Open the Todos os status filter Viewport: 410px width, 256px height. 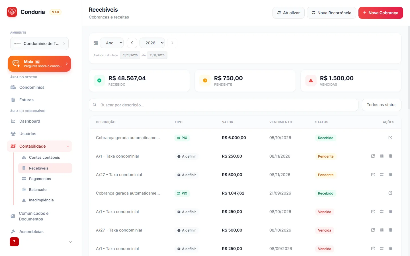click(382, 105)
